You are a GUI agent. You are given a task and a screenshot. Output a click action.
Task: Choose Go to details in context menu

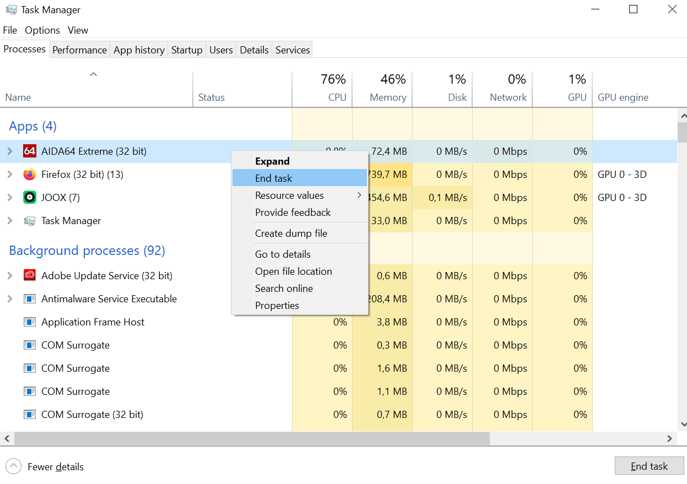coord(300,254)
